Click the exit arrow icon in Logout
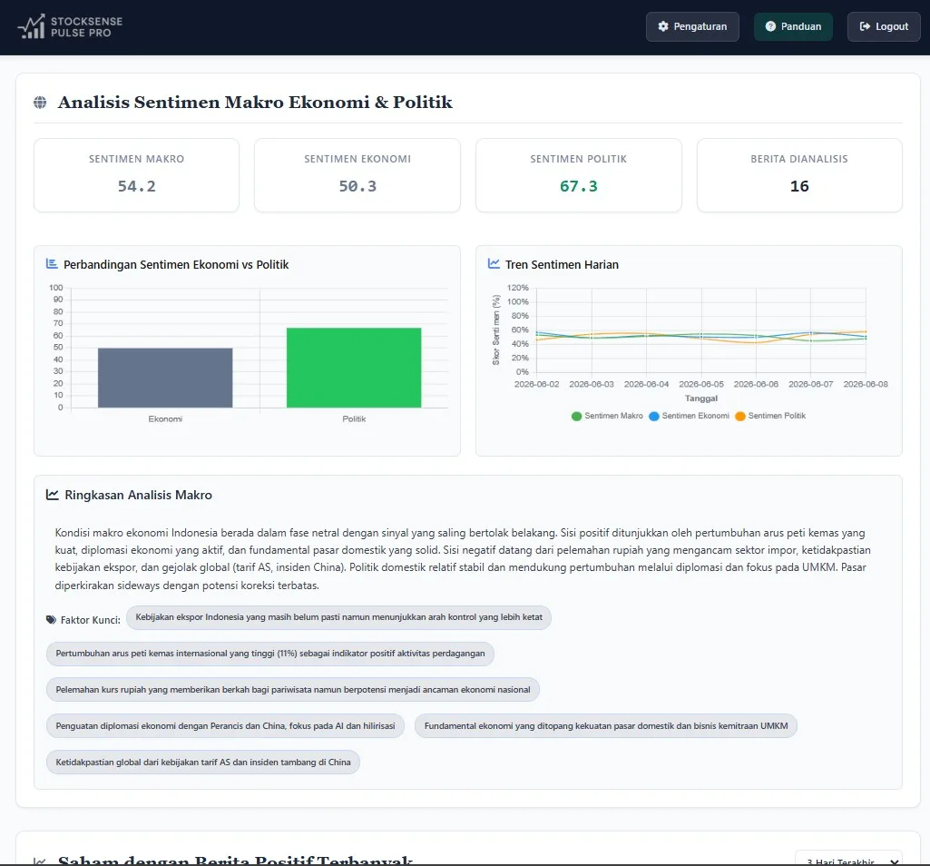The width and height of the screenshot is (930, 866). click(865, 26)
